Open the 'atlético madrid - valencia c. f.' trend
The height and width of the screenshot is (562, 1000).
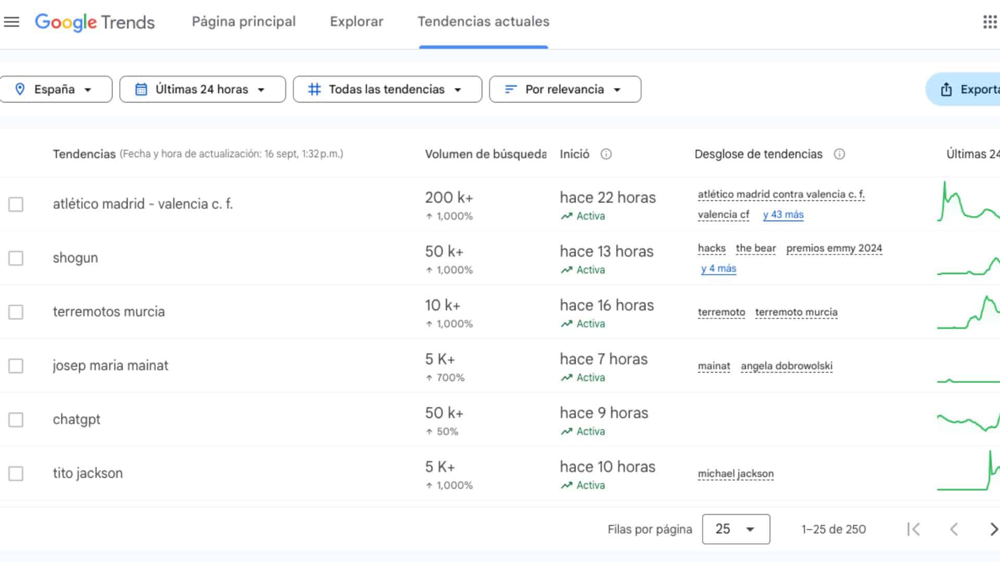click(x=143, y=204)
